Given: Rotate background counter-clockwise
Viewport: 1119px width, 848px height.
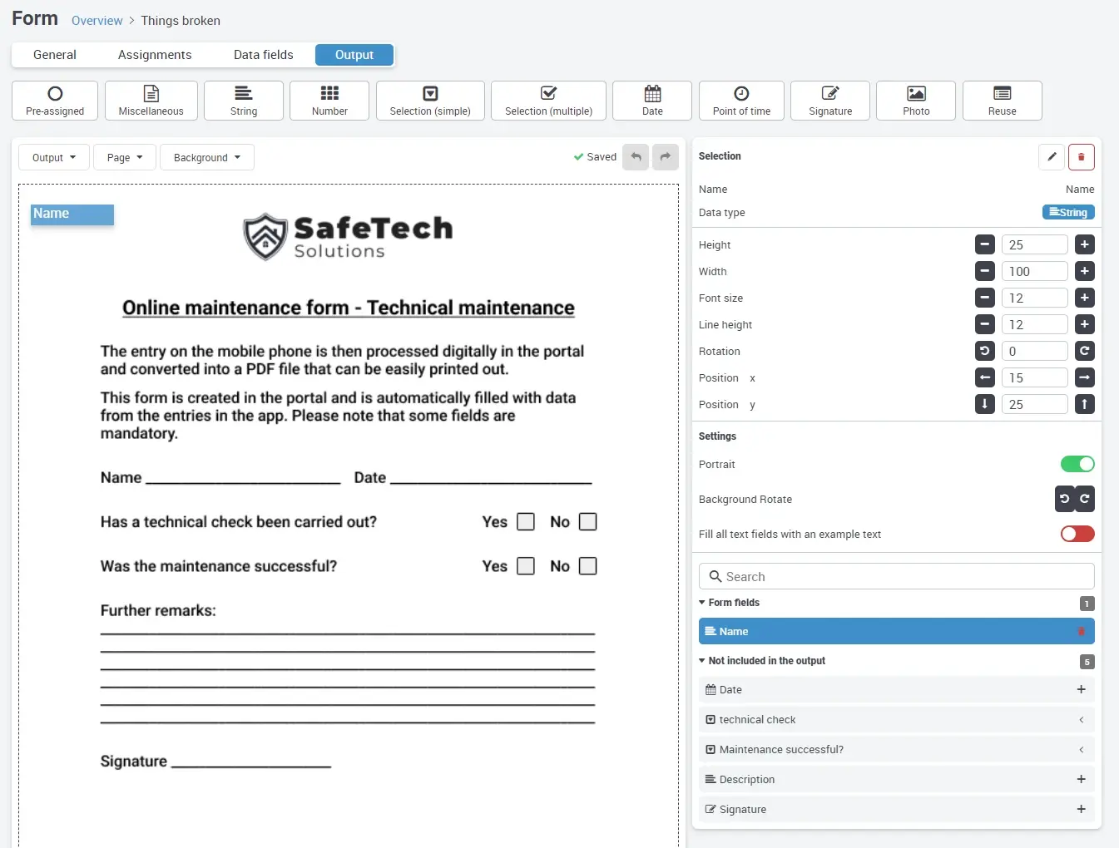Looking at the screenshot, I should click(x=1064, y=499).
